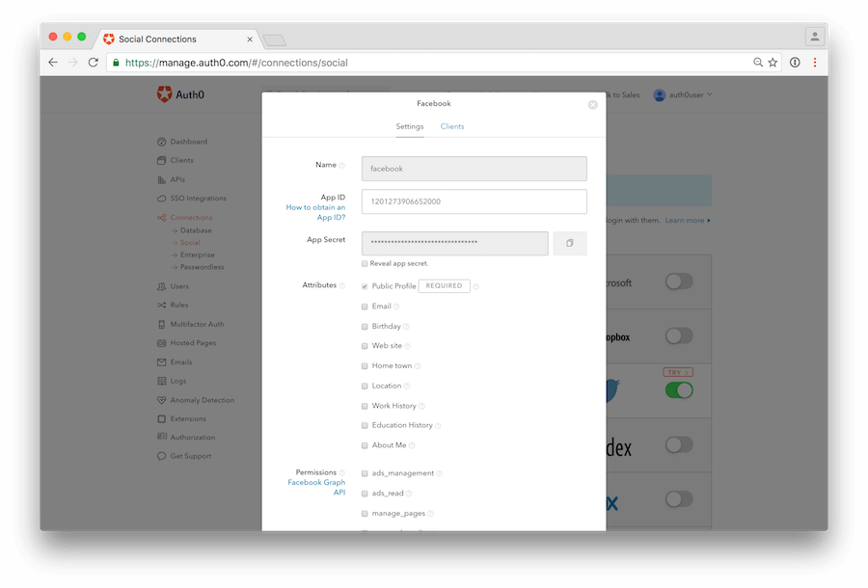Click into the App ID input field
Viewport: 868px width, 588px height.
[x=474, y=201]
